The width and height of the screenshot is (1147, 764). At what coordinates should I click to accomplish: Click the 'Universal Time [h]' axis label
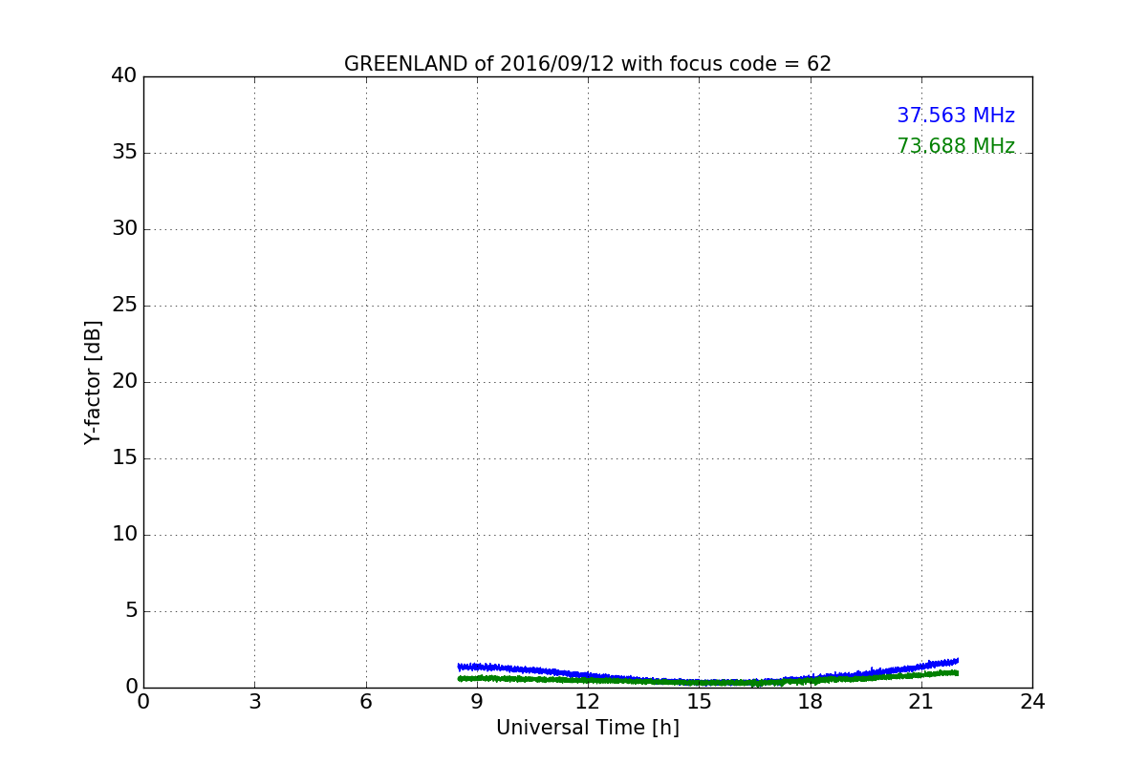[588, 728]
